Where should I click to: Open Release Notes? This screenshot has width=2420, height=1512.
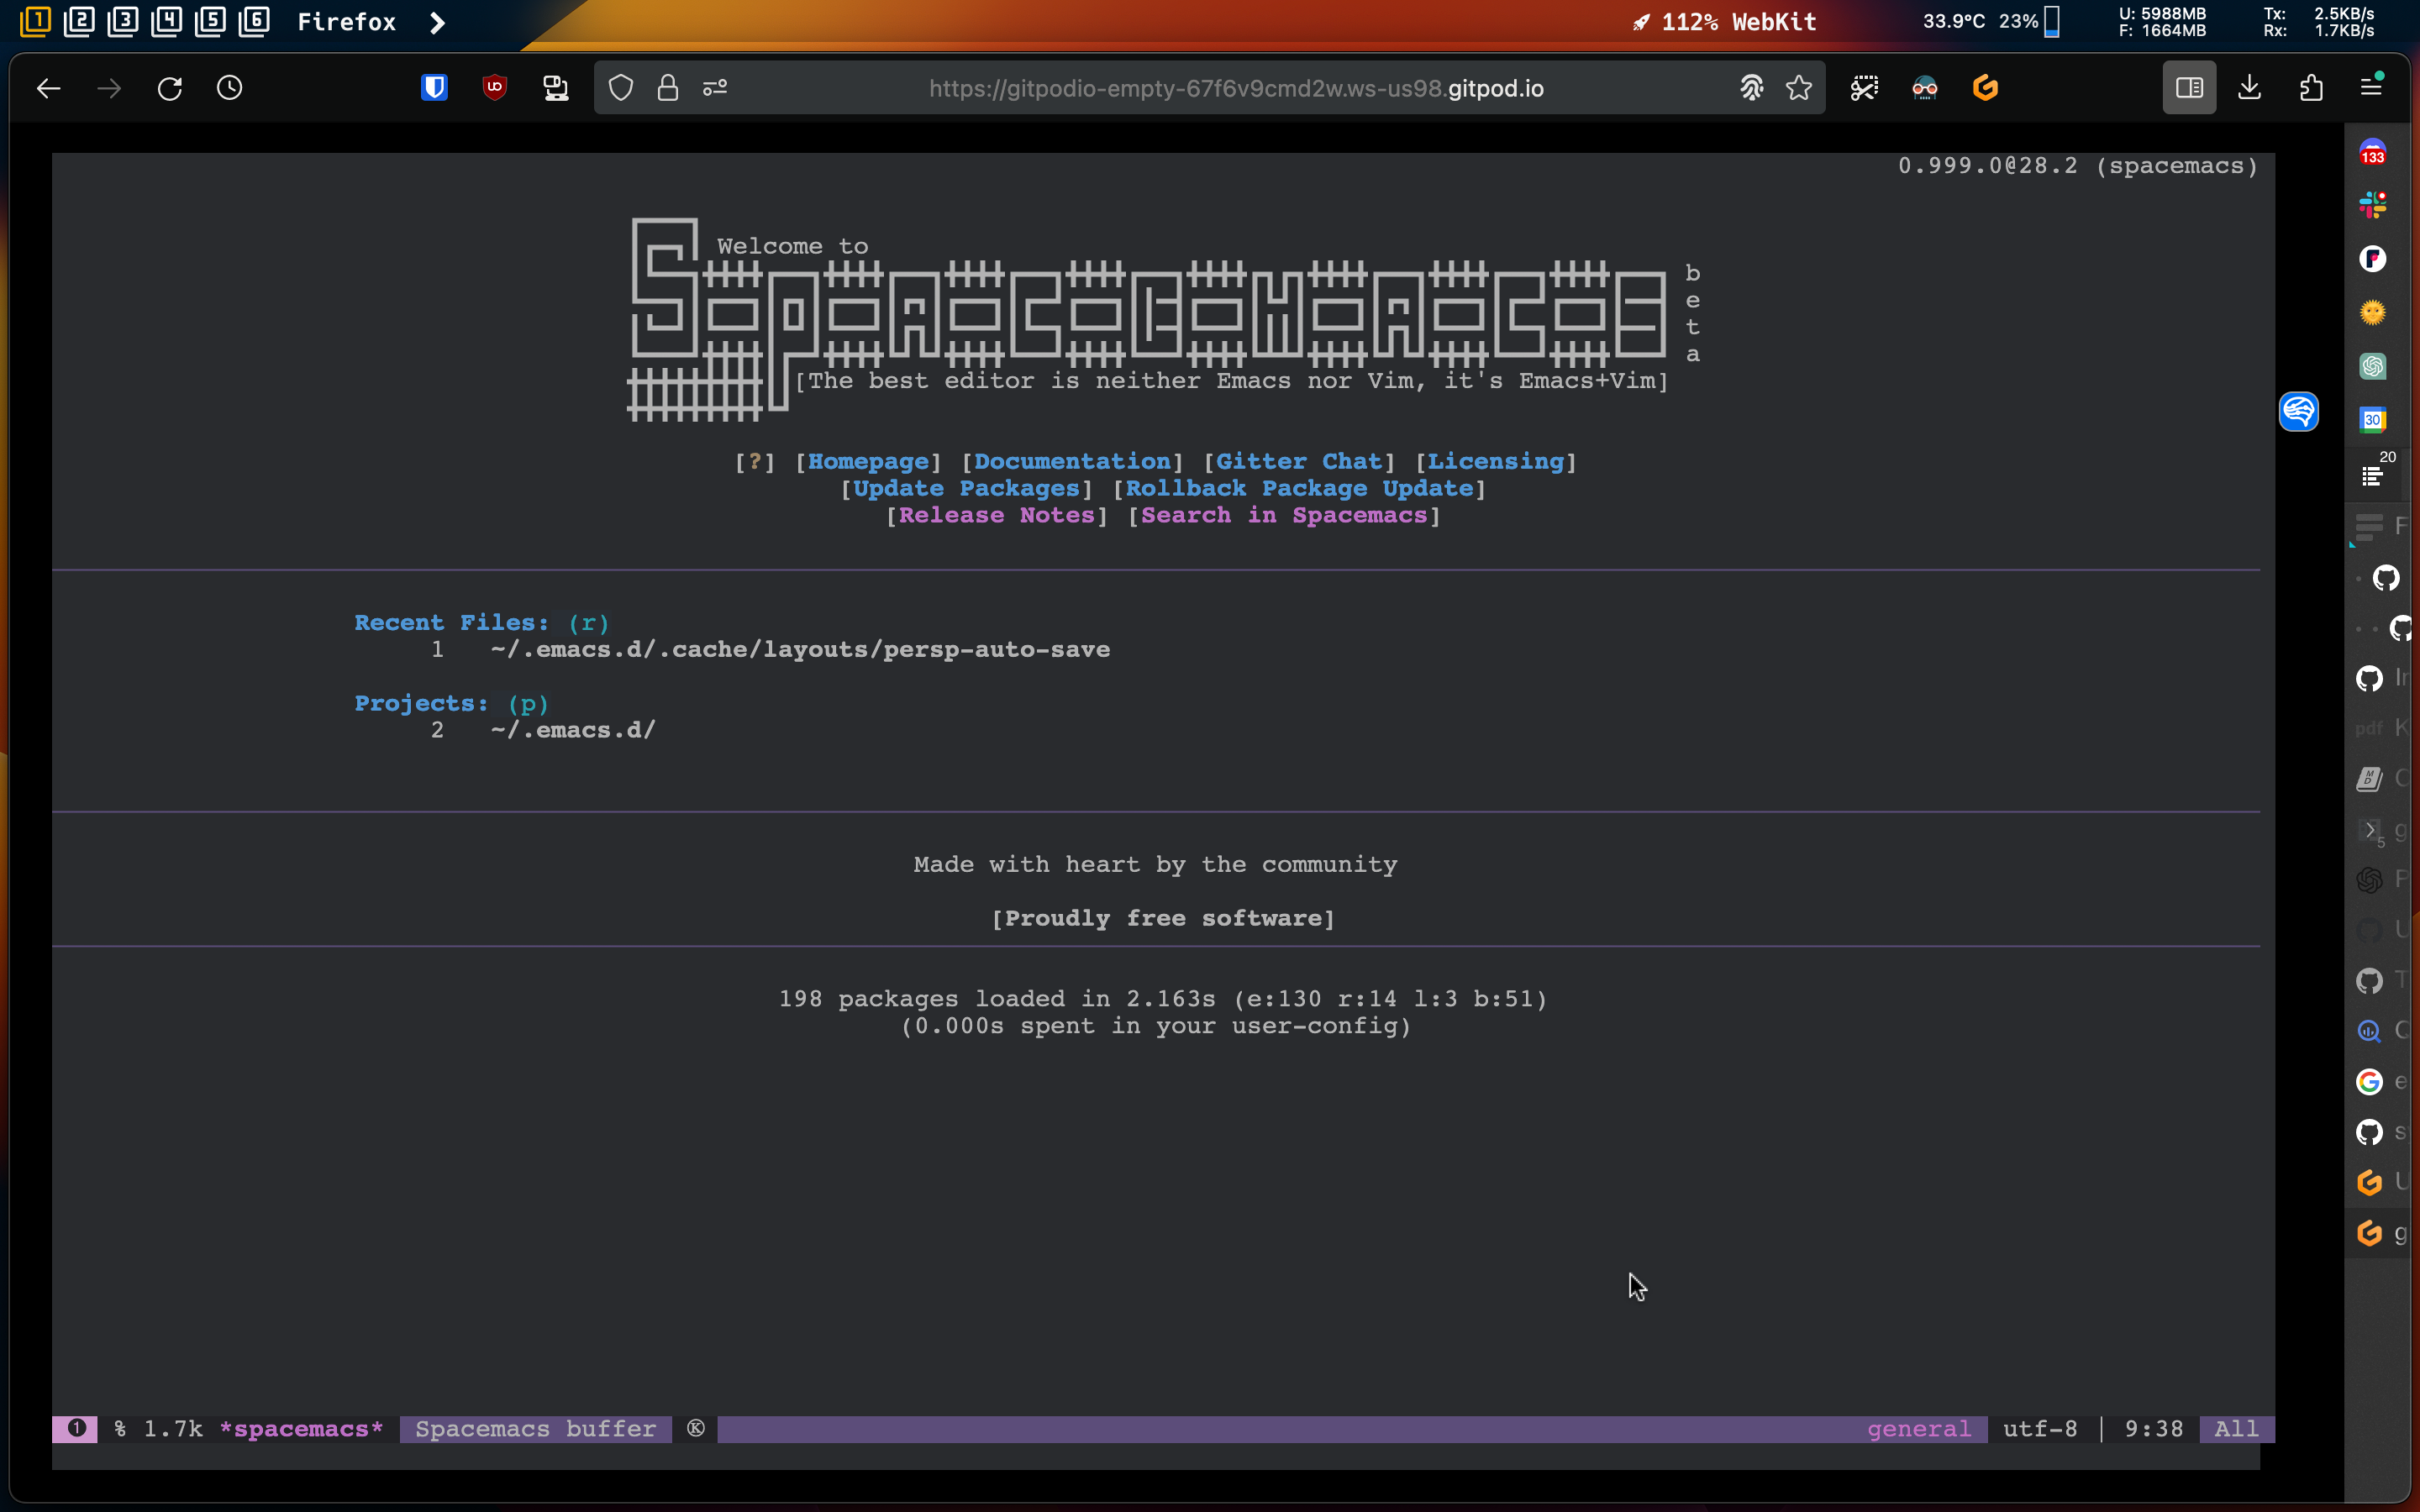996,515
